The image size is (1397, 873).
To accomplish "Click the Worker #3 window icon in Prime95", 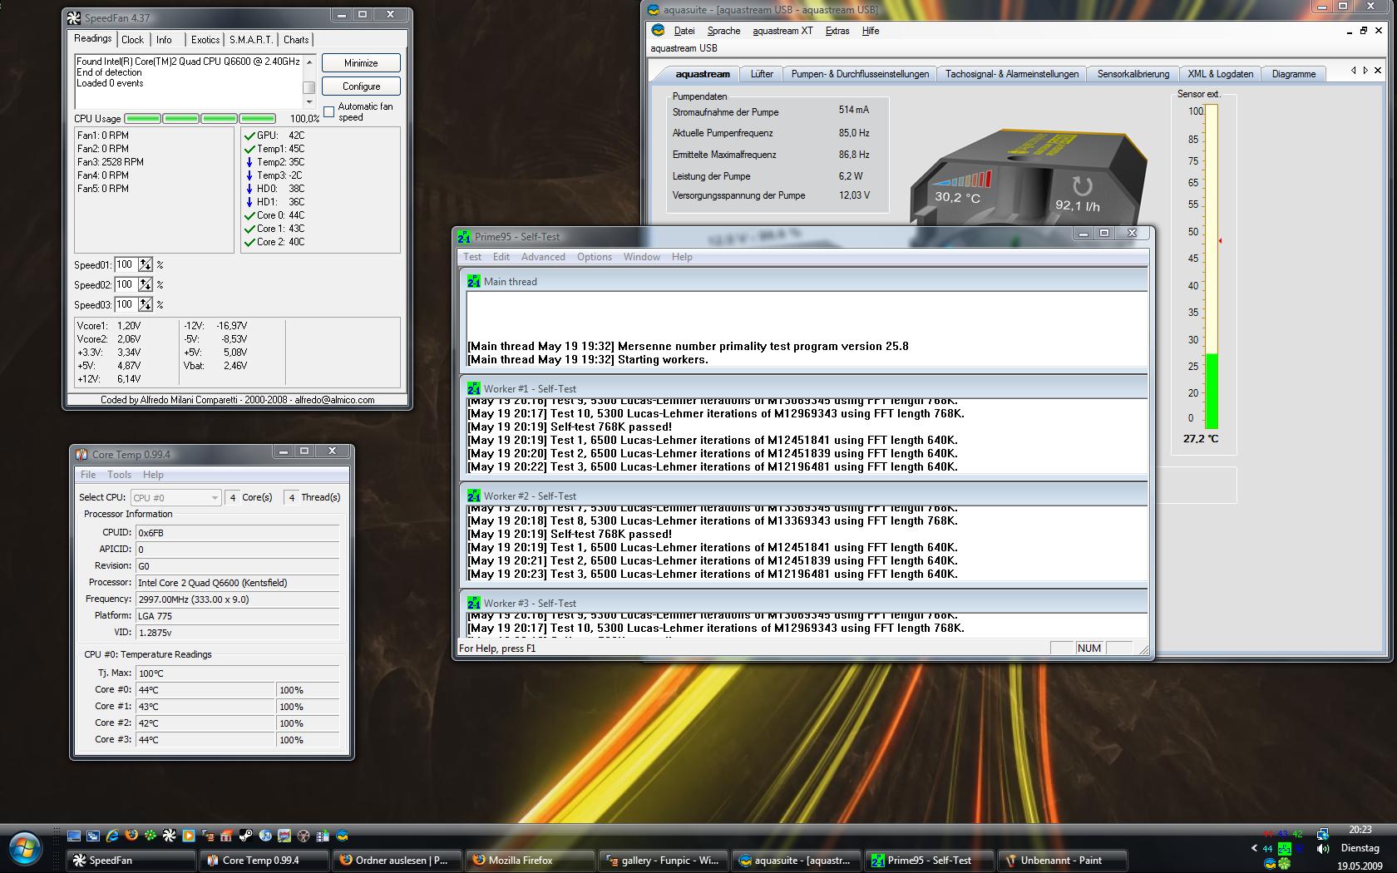I will [473, 603].
